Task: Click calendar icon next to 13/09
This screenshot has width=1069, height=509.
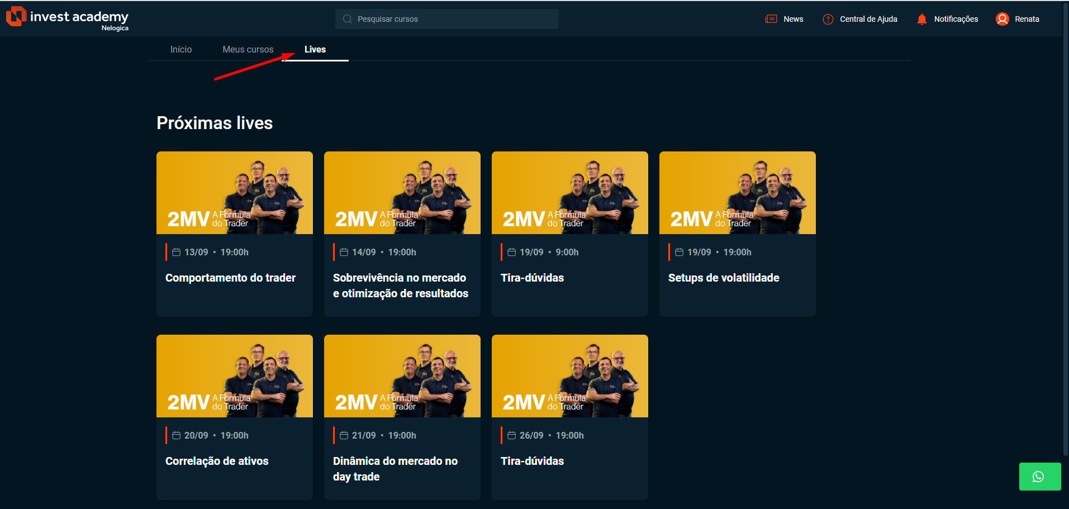Action: coord(176,252)
